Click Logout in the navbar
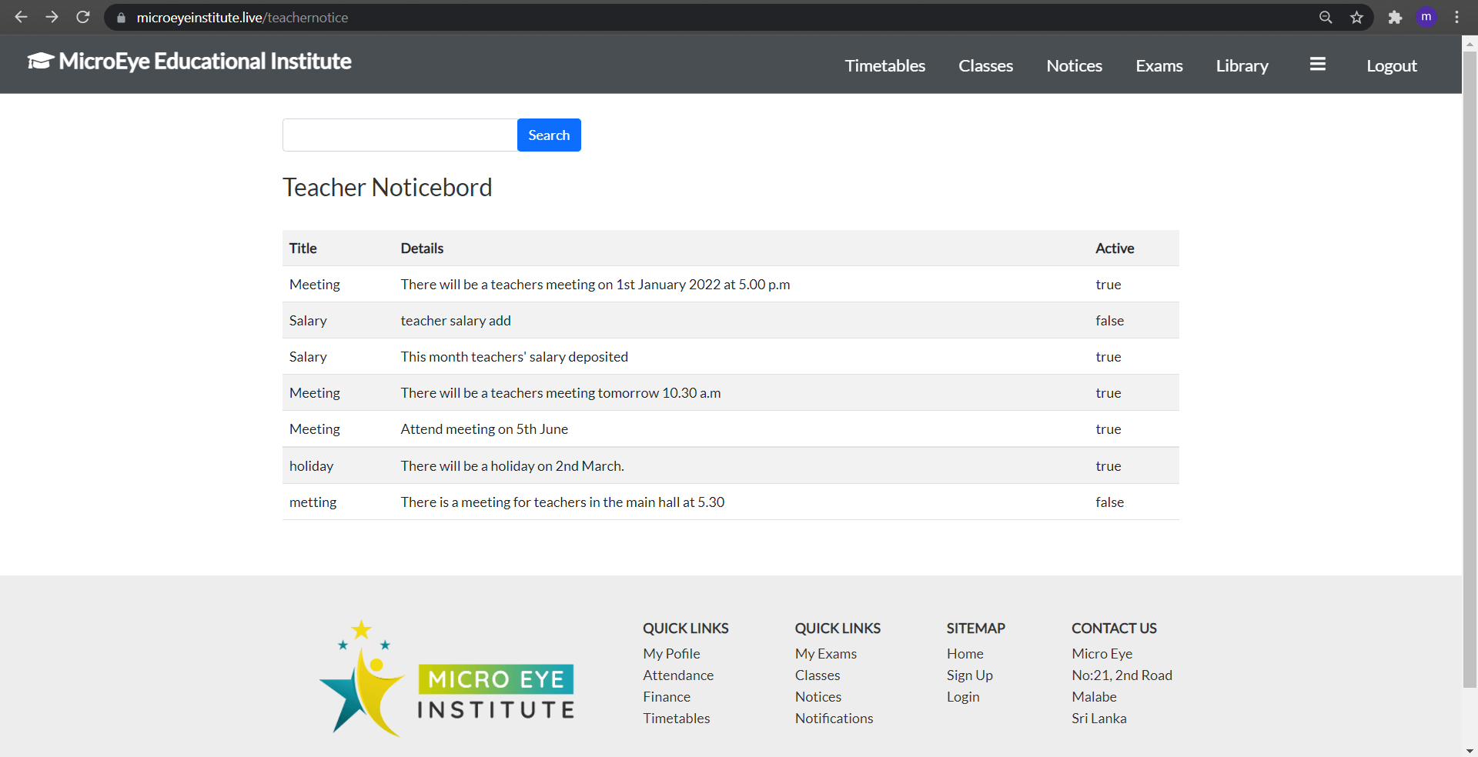This screenshot has height=757, width=1478. pos(1392,66)
